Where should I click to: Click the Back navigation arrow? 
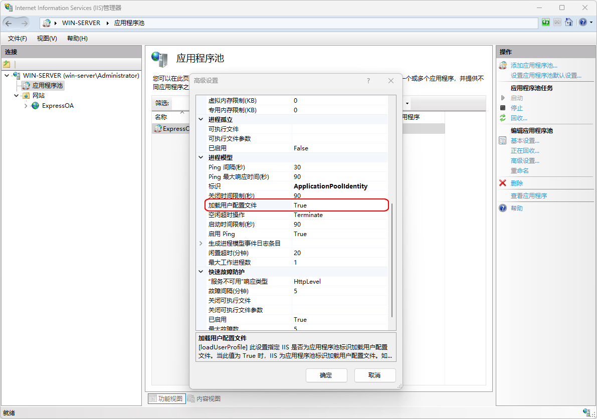coord(9,23)
